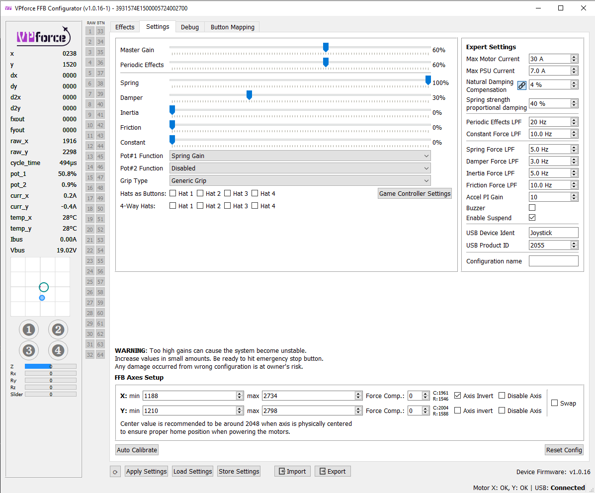This screenshot has width=595, height=493.
Task: Click button indicator 64
Action: pyautogui.click(x=100, y=355)
